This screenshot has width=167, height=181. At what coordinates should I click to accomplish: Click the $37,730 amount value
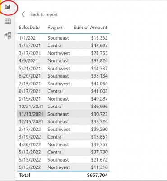99,152
